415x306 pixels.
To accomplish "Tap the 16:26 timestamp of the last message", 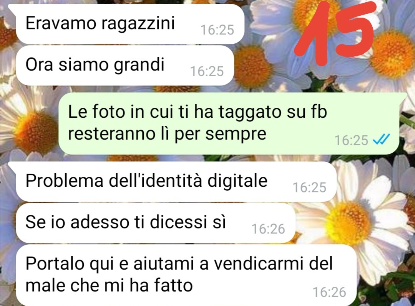I will click(329, 292).
